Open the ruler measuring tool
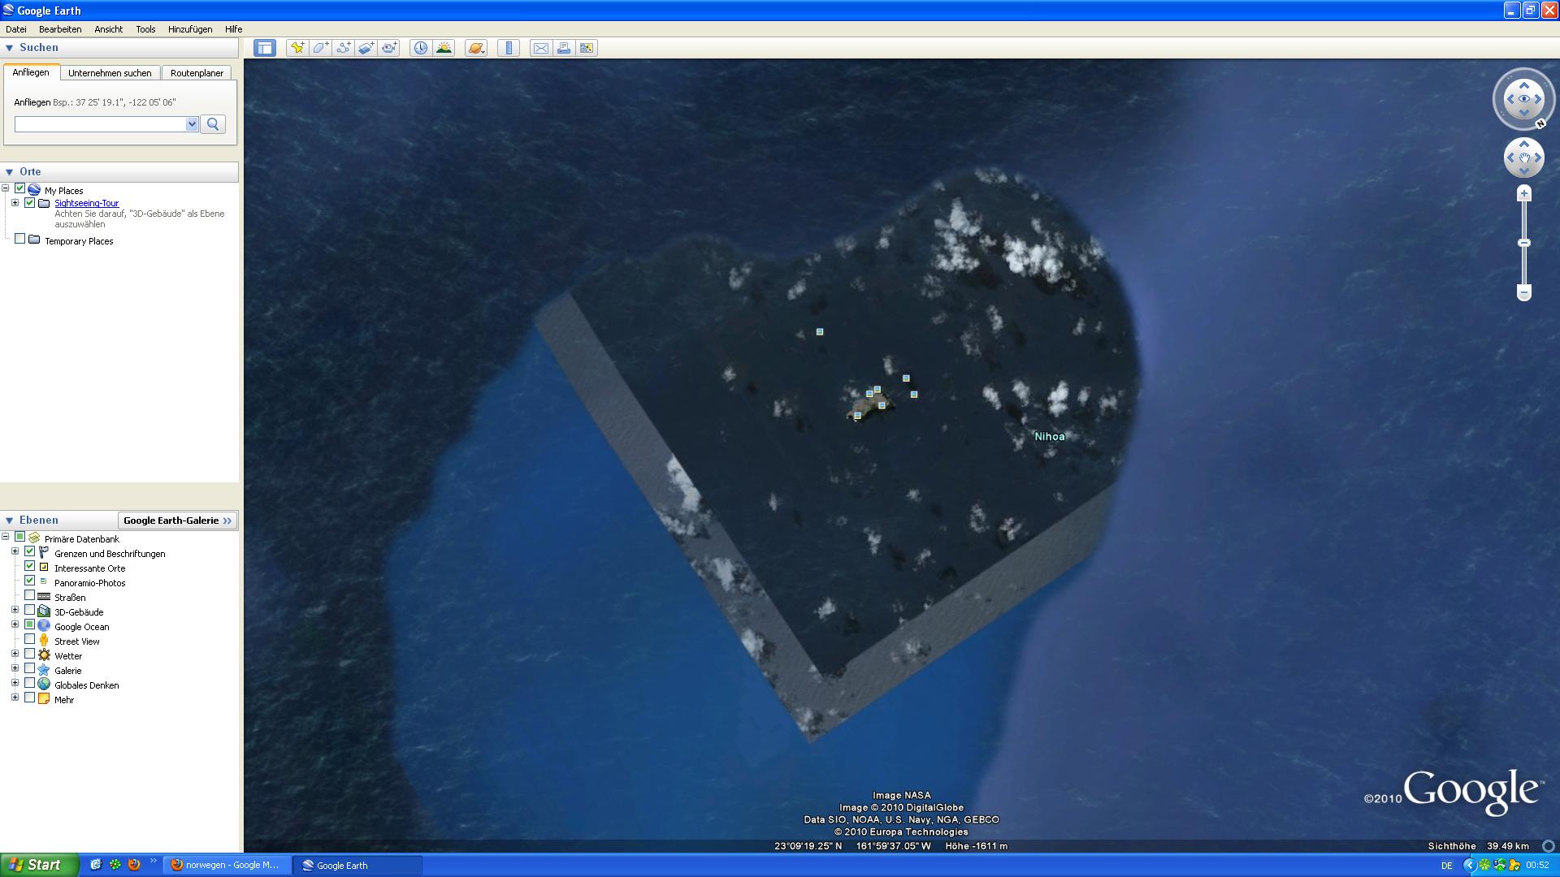The width and height of the screenshot is (1560, 877). (509, 48)
